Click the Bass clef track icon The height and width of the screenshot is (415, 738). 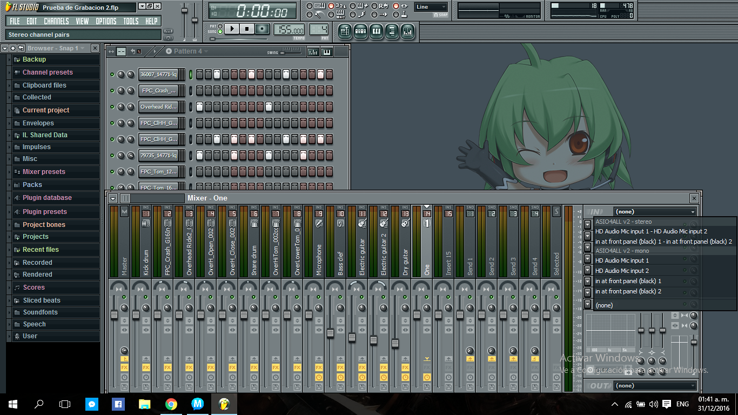[x=340, y=224]
